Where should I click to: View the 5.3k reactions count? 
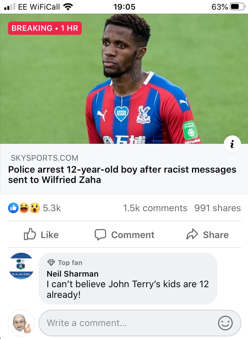[52, 208]
